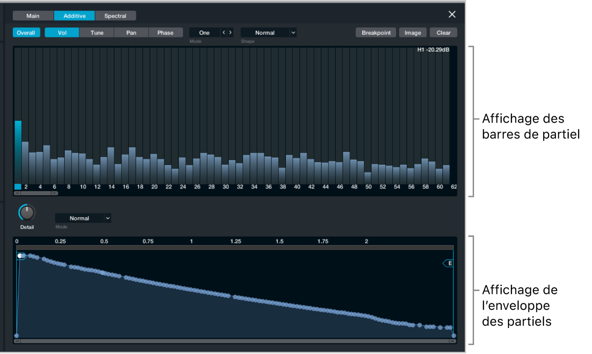Open envelope Mode Normal dropdown
Image resolution: width=592 pixels, height=354 pixels.
pos(83,218)
